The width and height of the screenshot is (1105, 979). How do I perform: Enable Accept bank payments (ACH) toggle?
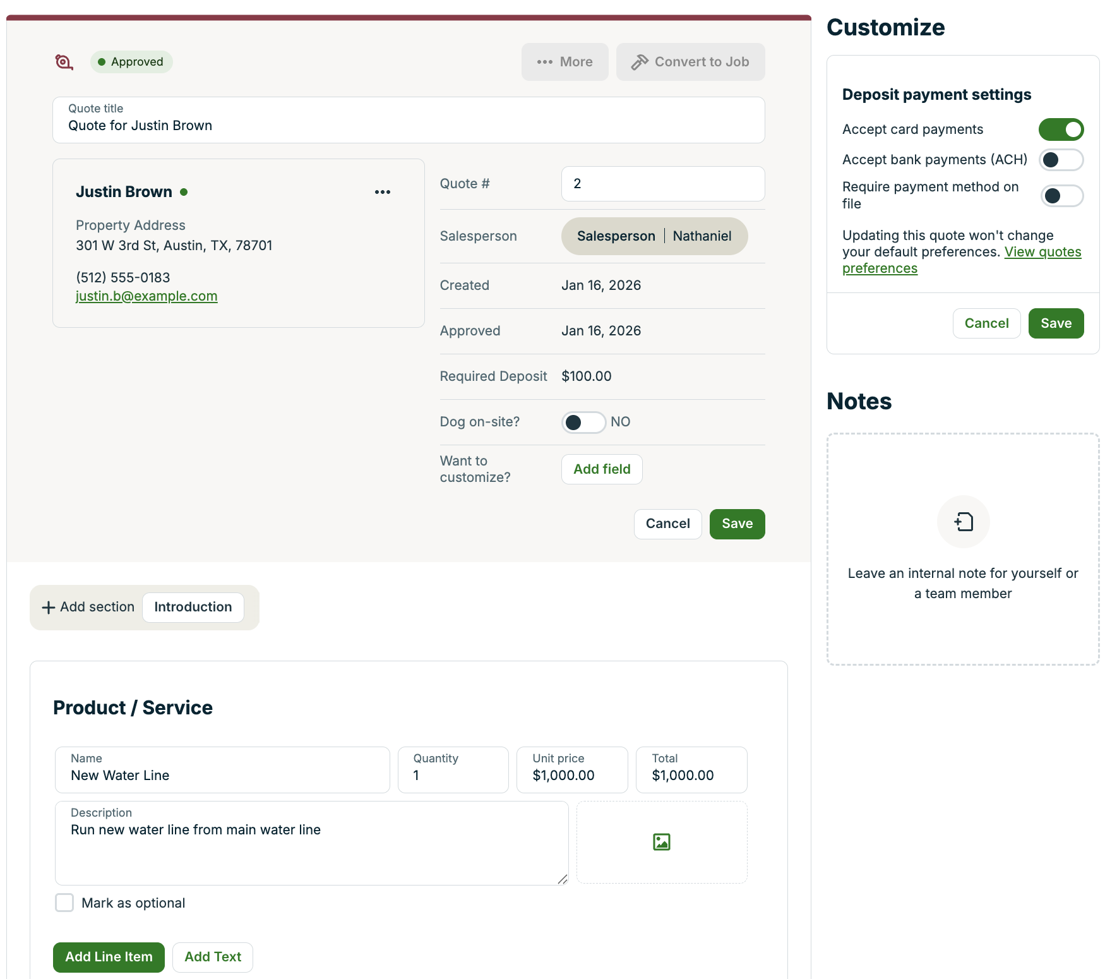point(1061,160)
